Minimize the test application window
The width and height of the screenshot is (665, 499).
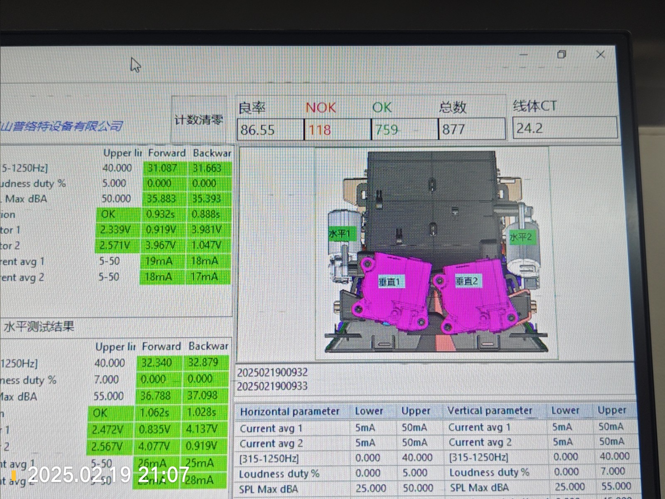click(524, 54)
